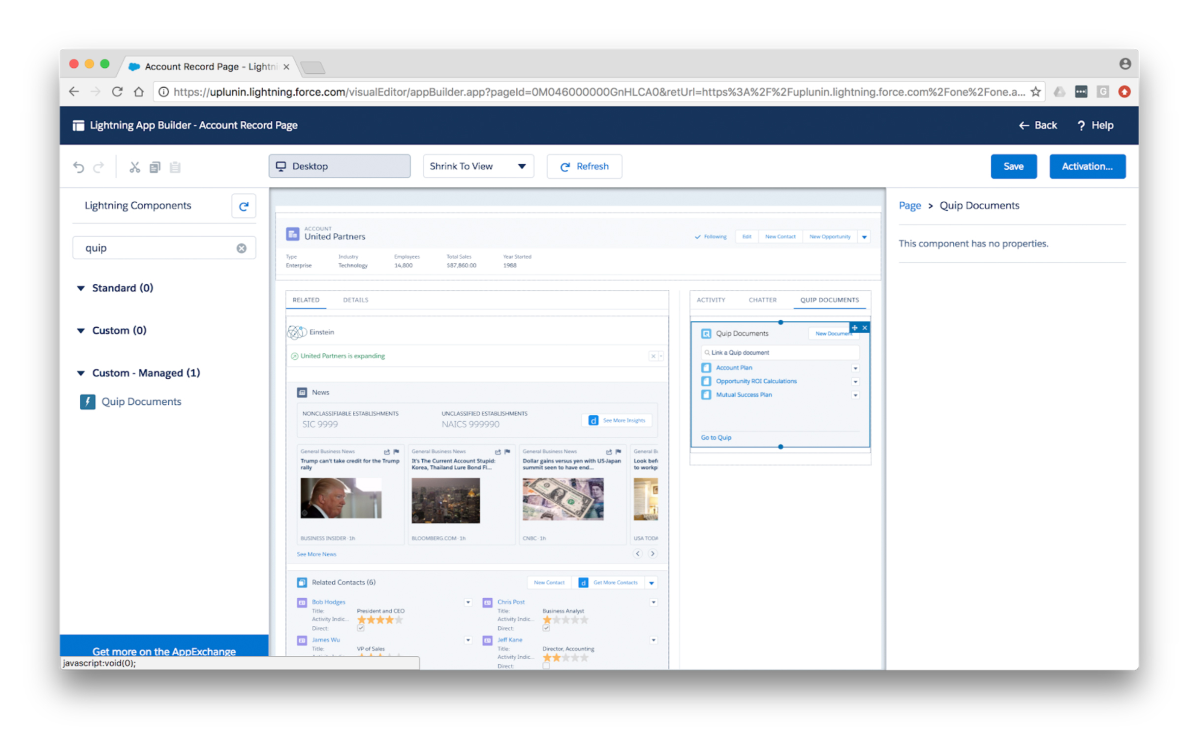Toggle Direct checkbox for Jeff Kane

(546, 666)
